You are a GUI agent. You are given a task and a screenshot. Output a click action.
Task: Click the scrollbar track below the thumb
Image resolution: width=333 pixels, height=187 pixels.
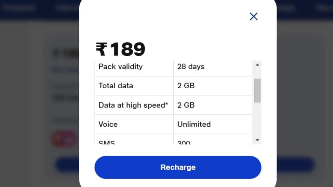pyautogui.click(x=257, y=120)
